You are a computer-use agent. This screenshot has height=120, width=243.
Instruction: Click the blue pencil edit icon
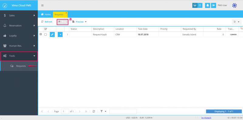tap(52, 34)
